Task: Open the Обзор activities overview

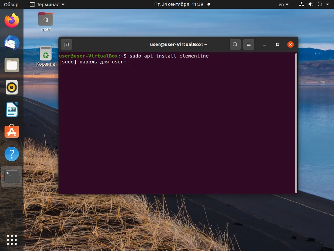Action: 11,5
